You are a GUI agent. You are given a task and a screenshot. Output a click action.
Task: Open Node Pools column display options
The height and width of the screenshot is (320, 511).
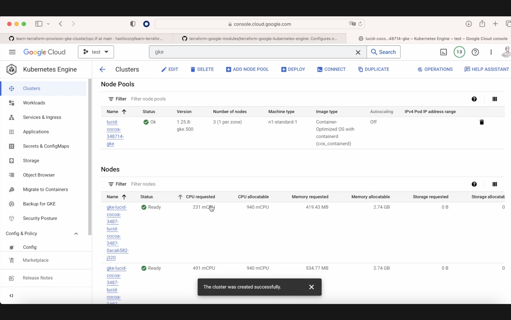[495, 99]
